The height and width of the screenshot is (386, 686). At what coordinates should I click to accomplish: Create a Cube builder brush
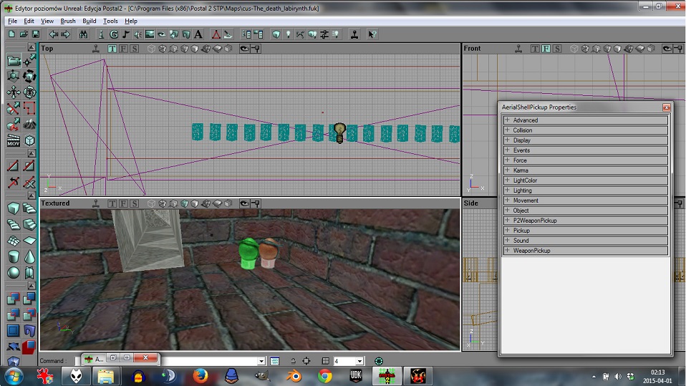[x=14, y=208]
